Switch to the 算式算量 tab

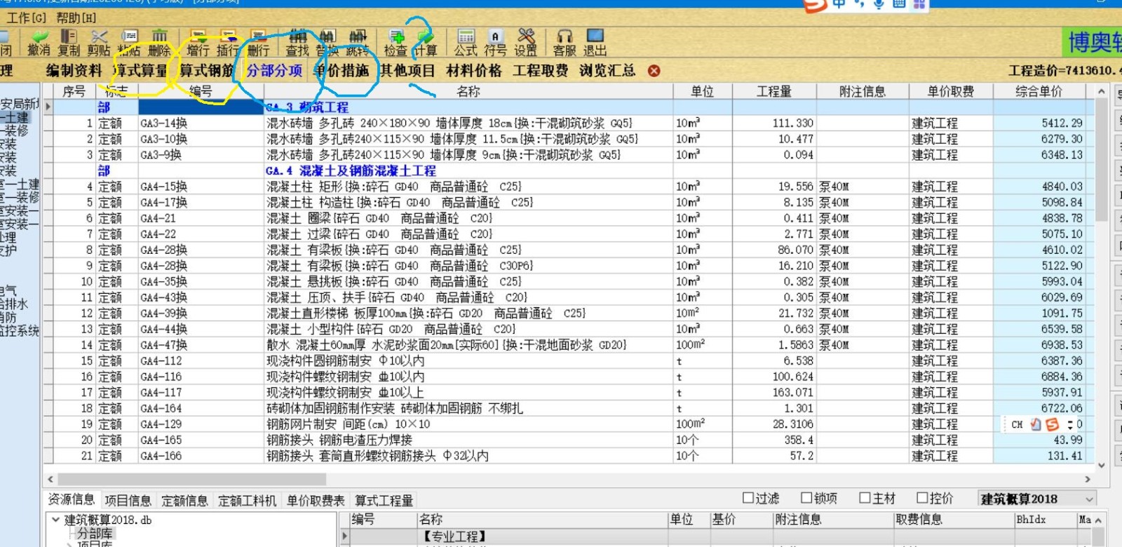140,71
